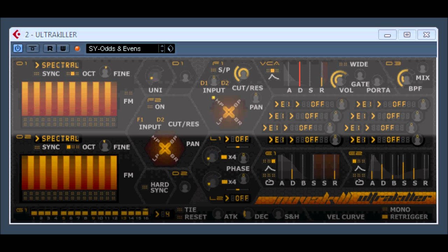Image resolution: width=448 pixels, height=252 pixels.
Task: Click the VCA attack A slider
Action: 289,74
